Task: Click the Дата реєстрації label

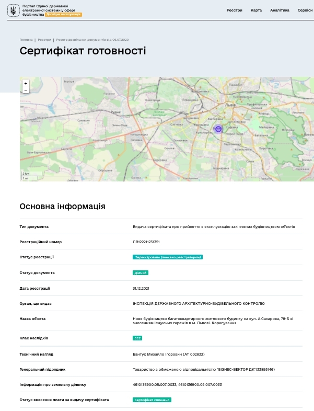Action: tap(35, 288)
